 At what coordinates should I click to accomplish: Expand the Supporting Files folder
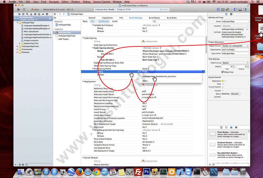(20, 44)
